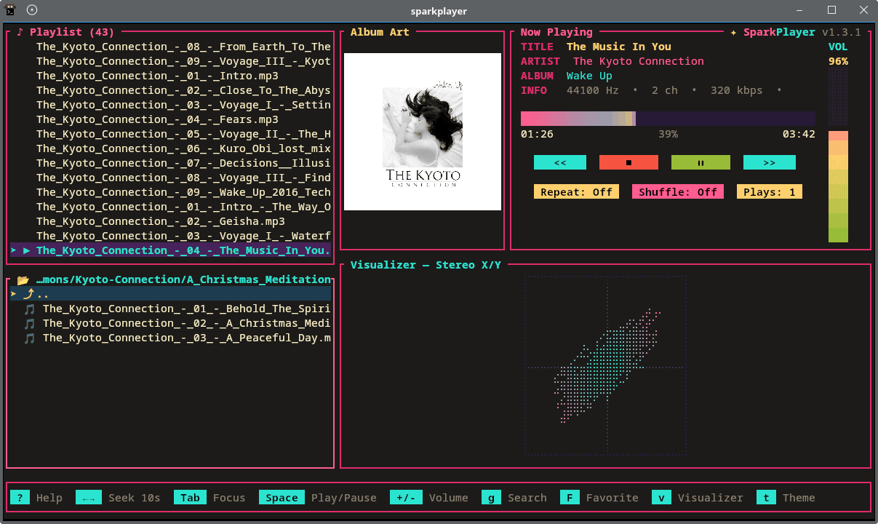Click the pin circle icon in title bar
Image resolution: width=878 pixels, height=524 pixels.
click(x=32, y=10)
